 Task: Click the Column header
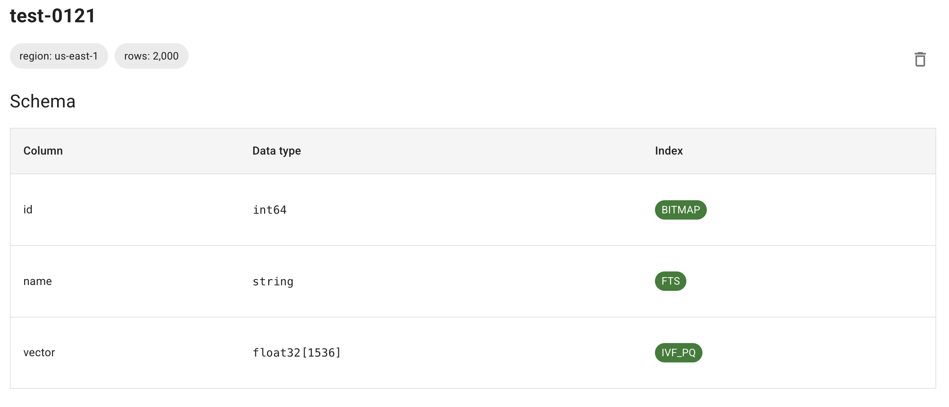point(43,151)
